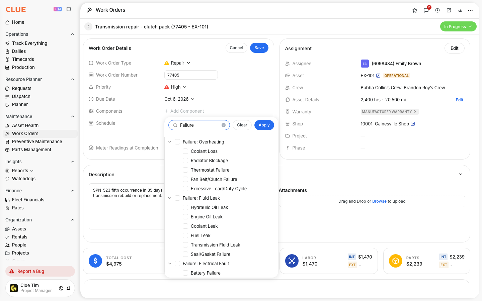Open the more options ellipsis menu
This screenshot has height=301, width=482.
pyautogui.click(x=470, y=10)
